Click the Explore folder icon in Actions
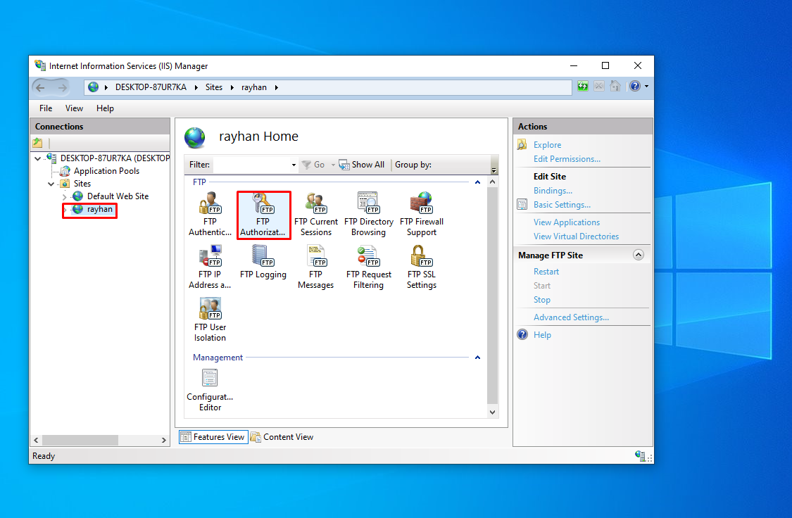792x518 pixels. pyautogui.click(x=522, y=145)
